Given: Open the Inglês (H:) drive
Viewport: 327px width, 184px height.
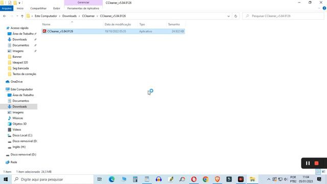Looking at the screenshot, I should [19, 147].
